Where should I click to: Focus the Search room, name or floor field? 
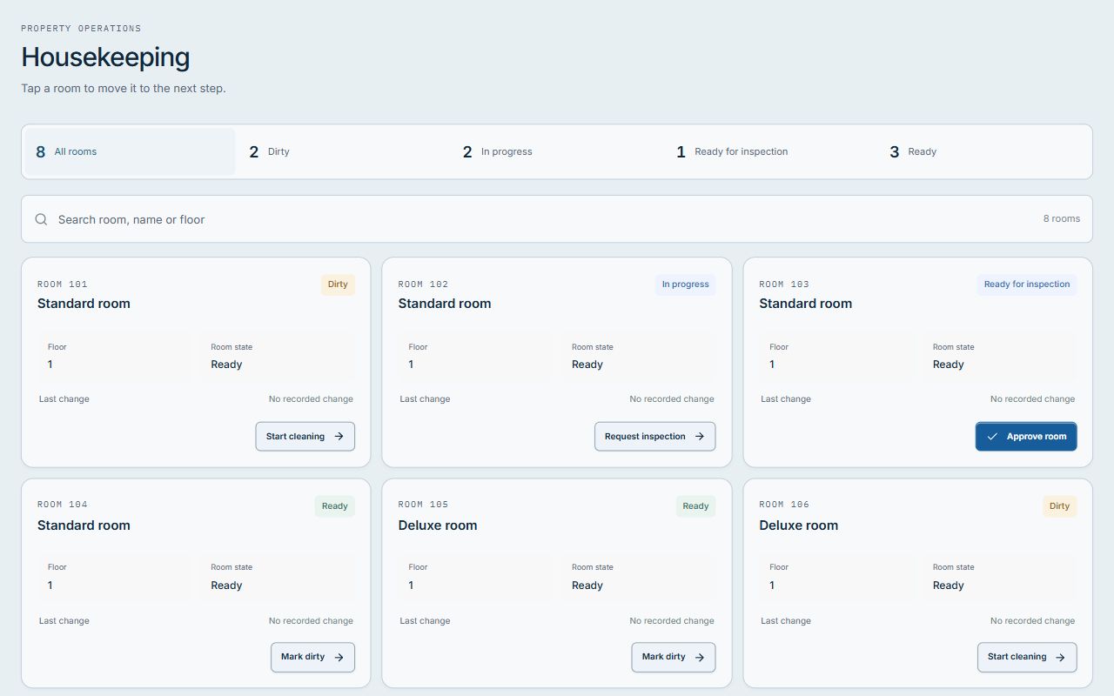(x=557, y=219)
